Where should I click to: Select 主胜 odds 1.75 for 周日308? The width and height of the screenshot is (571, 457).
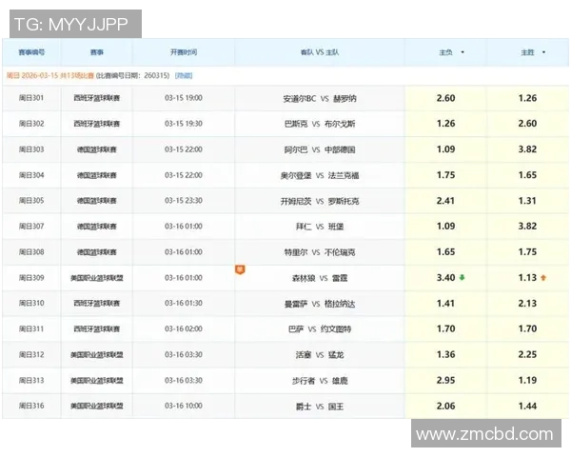(527, 252)
